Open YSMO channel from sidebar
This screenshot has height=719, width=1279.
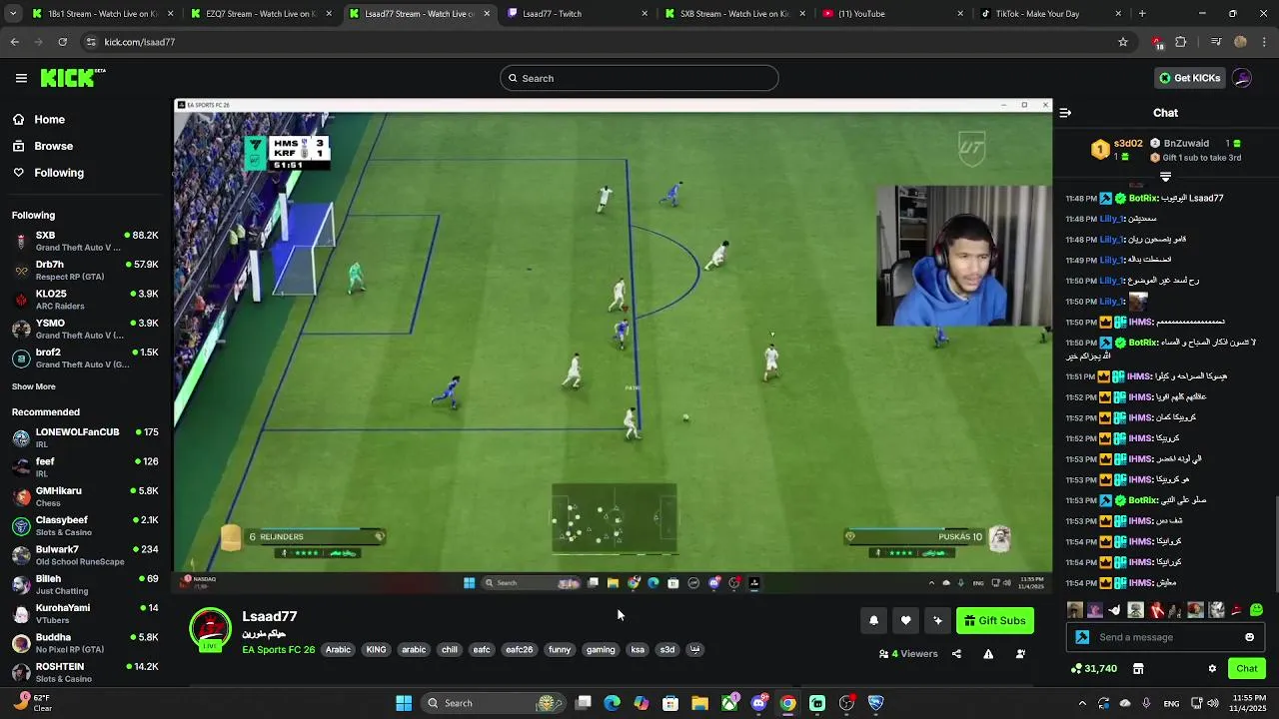(85, 329)
